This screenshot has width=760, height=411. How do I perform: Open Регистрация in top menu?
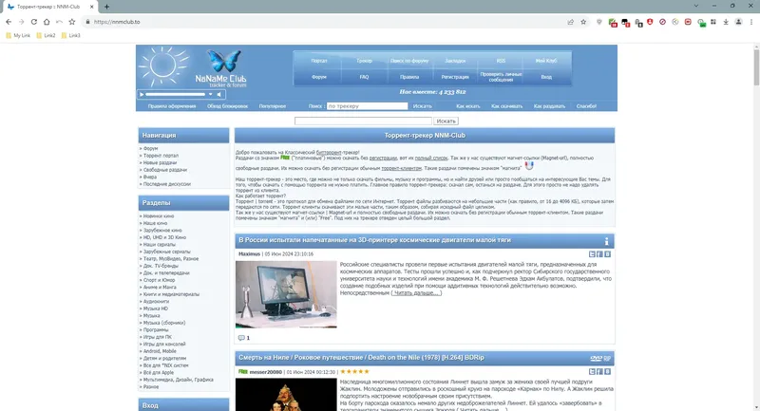(x=455, y=77)
